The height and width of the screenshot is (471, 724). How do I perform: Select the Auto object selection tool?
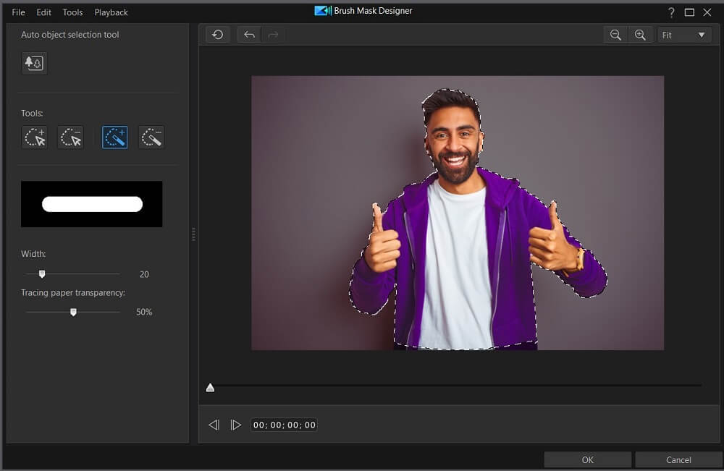[33, 63]
